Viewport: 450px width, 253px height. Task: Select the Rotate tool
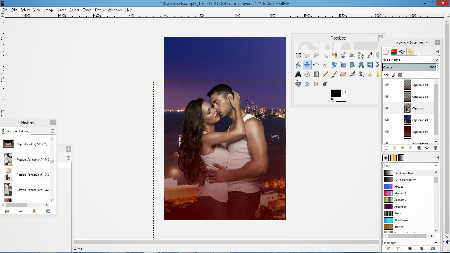click(x=334, y=65)
